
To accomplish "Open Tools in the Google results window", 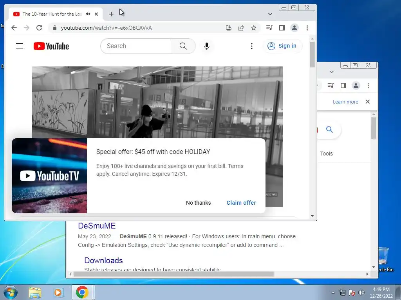I will pyautogui.click(x=326, y=154).
